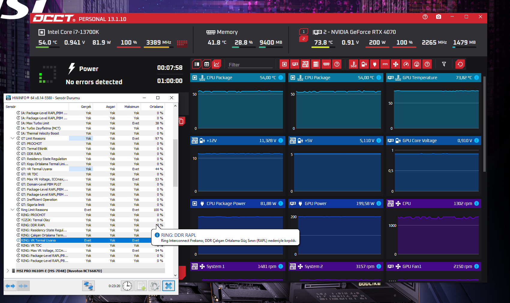Expand MSI PRO H610M-E sensor group
510x303 pixels.
tap(8, 271)
